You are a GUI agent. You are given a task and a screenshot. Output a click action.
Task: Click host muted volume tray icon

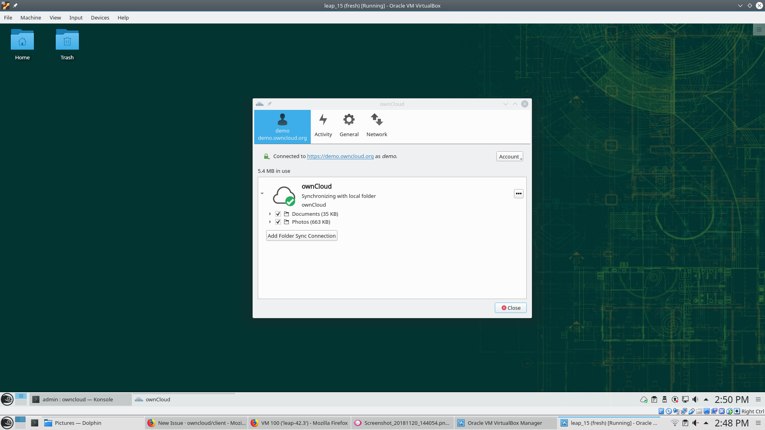click(696, 423)
